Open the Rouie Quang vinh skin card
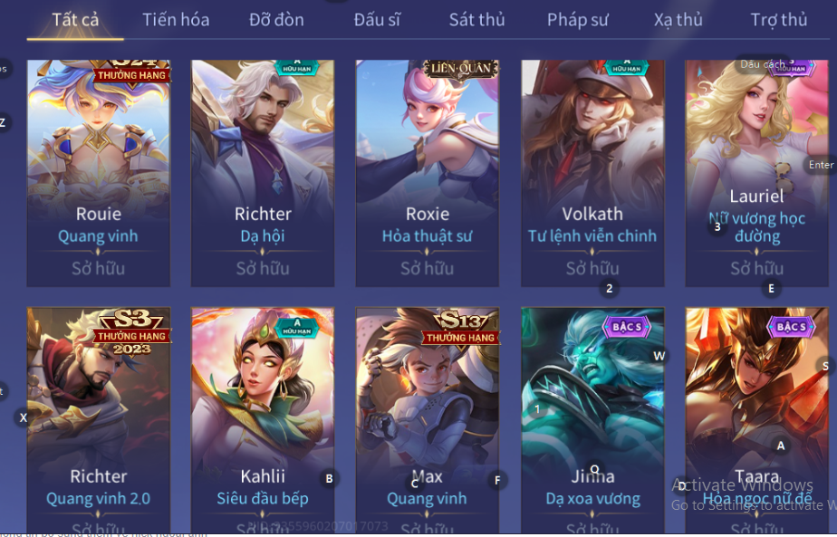The width and height of the screenshot is (837, 537). 99,173
